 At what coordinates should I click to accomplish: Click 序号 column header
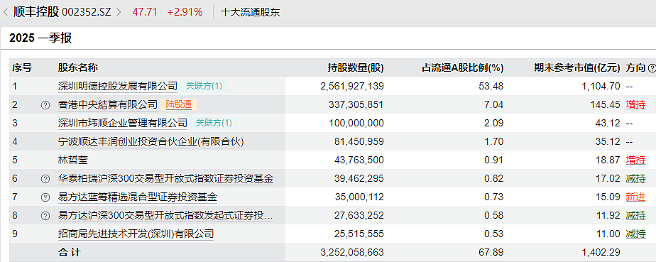[x=22, y=67]
